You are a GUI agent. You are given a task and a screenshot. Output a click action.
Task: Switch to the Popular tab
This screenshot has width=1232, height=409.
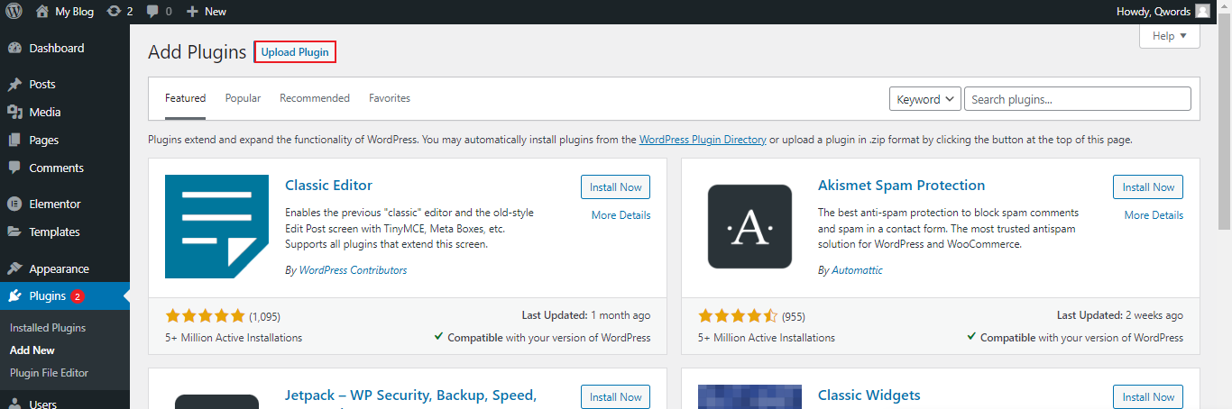(x=243, y=98)
